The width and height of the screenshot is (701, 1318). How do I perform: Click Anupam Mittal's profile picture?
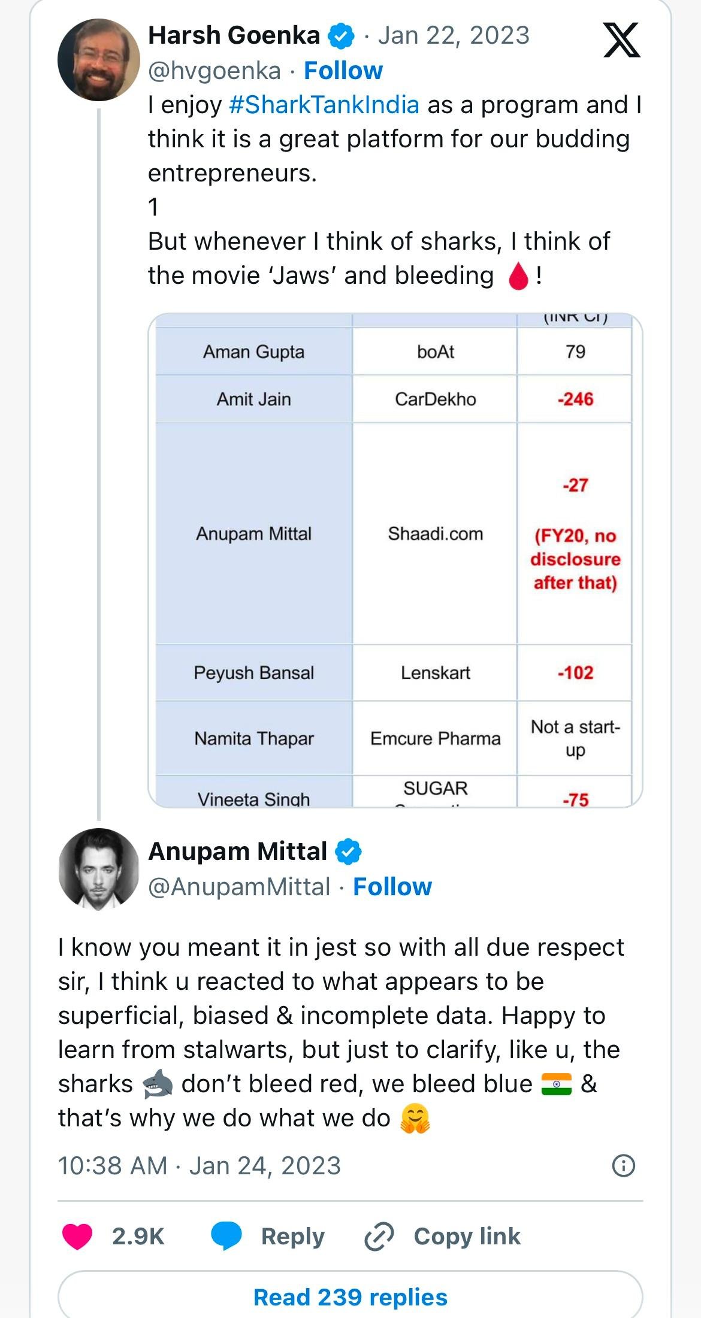click(x=99, y=869)
